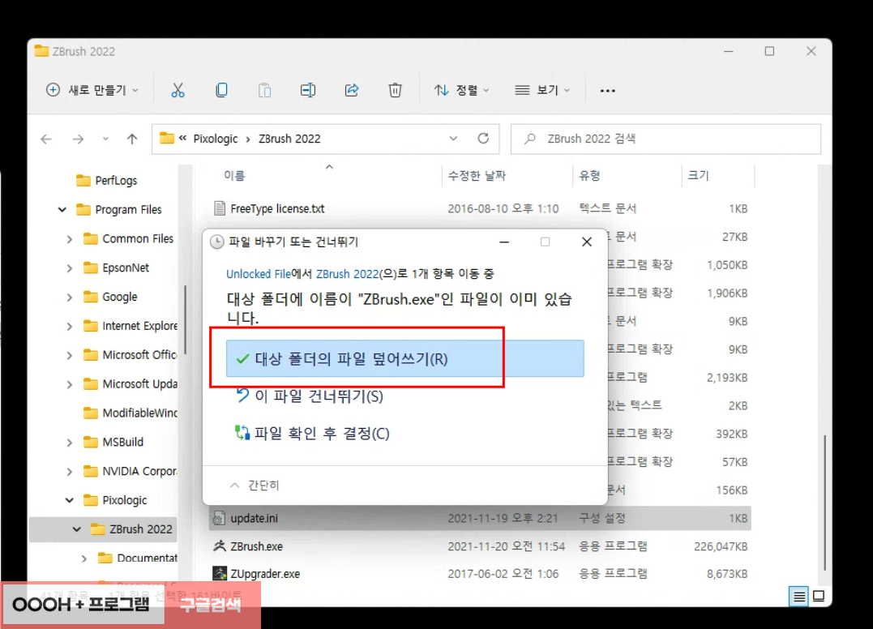Expand the EpsonNet tree node

coord(70,268)
